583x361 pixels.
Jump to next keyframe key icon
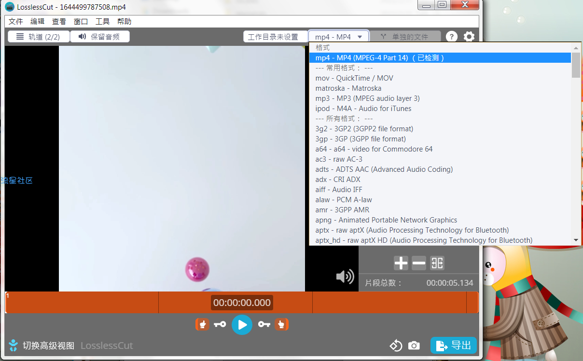(264, 324)
